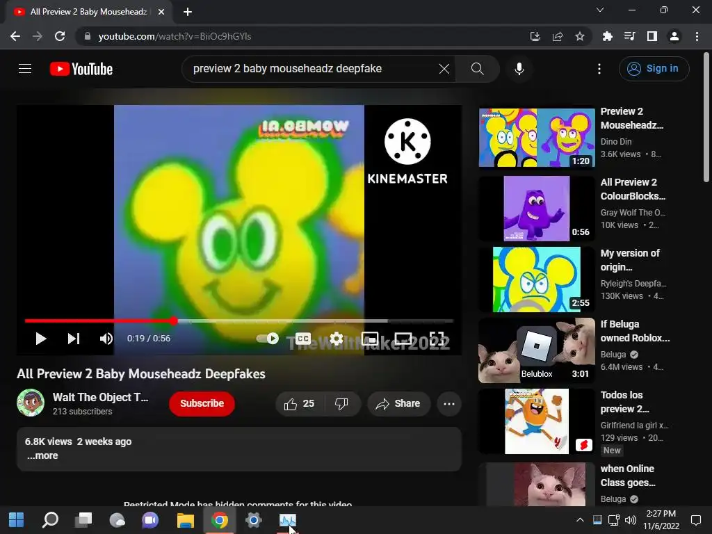Viewport: 712px width, 534px height.
Task: Toggle closed captions CC
Action: pyautogui.click(x=303, y=339)
